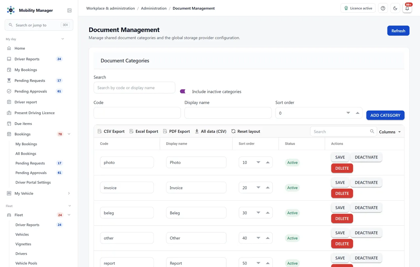Image resolution: width=420 pixels, height=267 pixels.
Task: Click the Refresh button
Action: [x=398, y=30]
